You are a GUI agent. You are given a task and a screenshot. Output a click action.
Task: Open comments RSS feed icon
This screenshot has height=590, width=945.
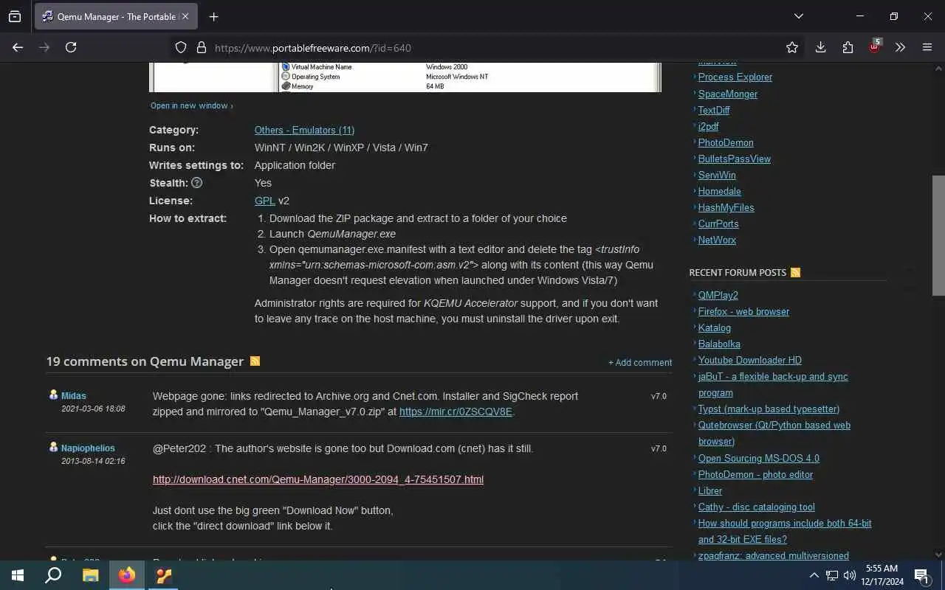pos(255,361)
